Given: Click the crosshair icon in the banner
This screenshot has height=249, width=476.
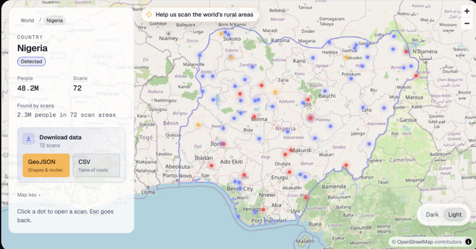Looking at the screenshot, I should click(149, 15).
